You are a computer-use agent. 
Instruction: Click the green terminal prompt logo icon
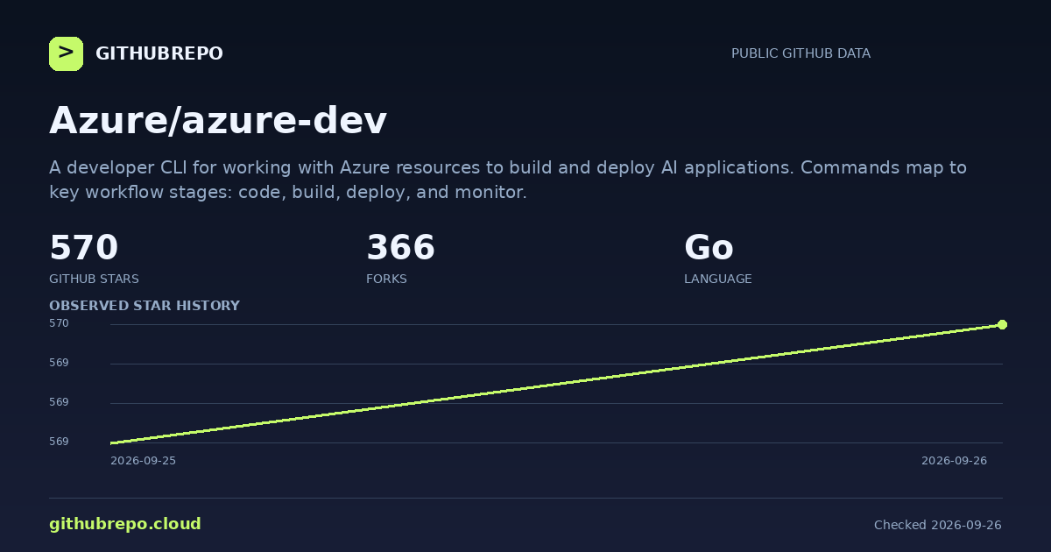click(x=66, y=53)
